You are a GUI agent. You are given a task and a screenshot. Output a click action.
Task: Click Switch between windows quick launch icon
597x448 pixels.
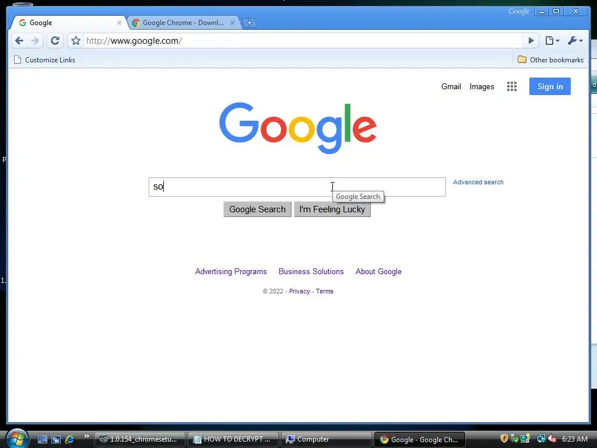[56, 439]
